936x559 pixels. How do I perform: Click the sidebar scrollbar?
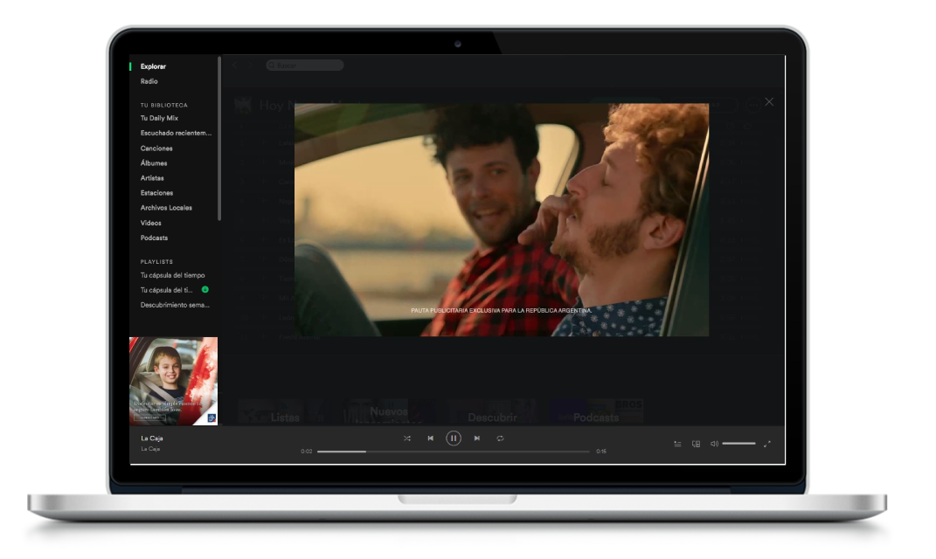pyautogui.click(x=219, y=138)
